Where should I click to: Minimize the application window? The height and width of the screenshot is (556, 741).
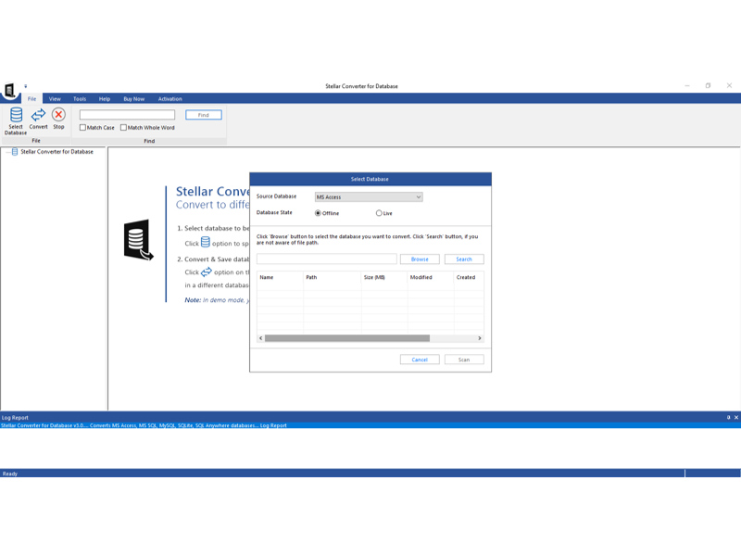(x=687, y=85)
